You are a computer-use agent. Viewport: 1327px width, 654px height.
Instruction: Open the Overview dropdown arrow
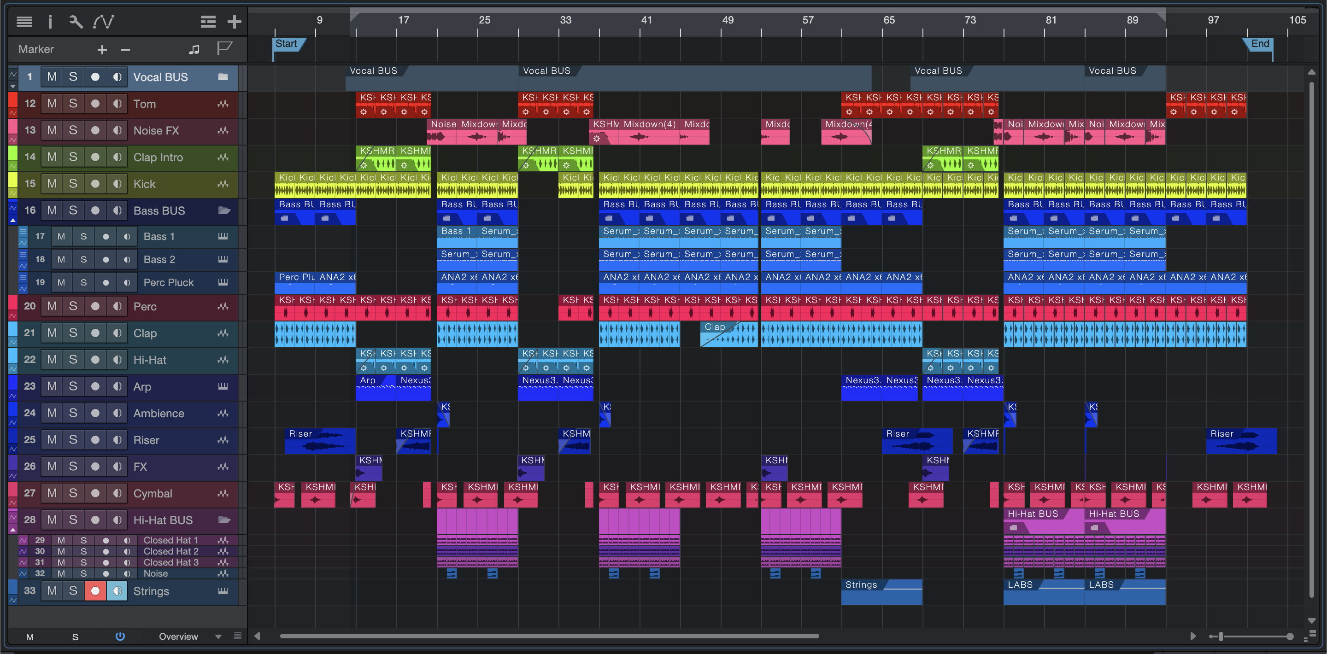pos(218,636)
